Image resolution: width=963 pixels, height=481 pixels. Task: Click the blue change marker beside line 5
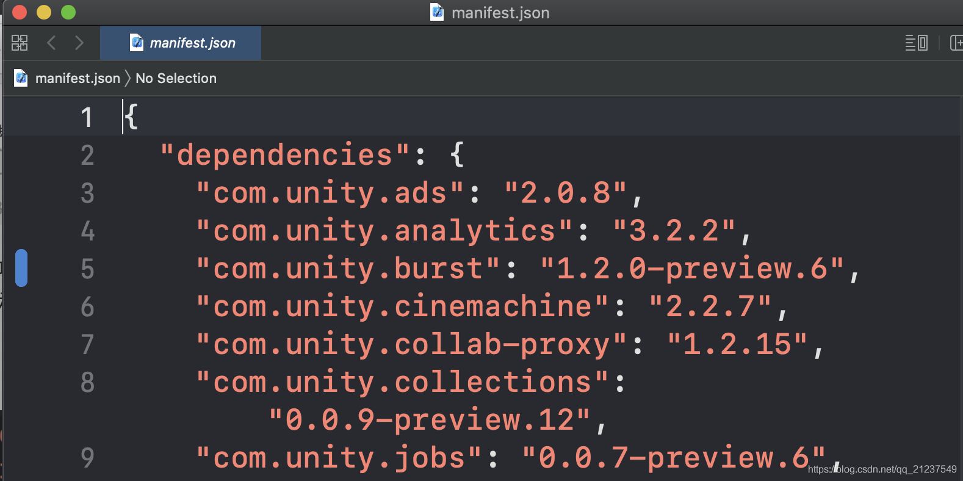coord(21,268)
